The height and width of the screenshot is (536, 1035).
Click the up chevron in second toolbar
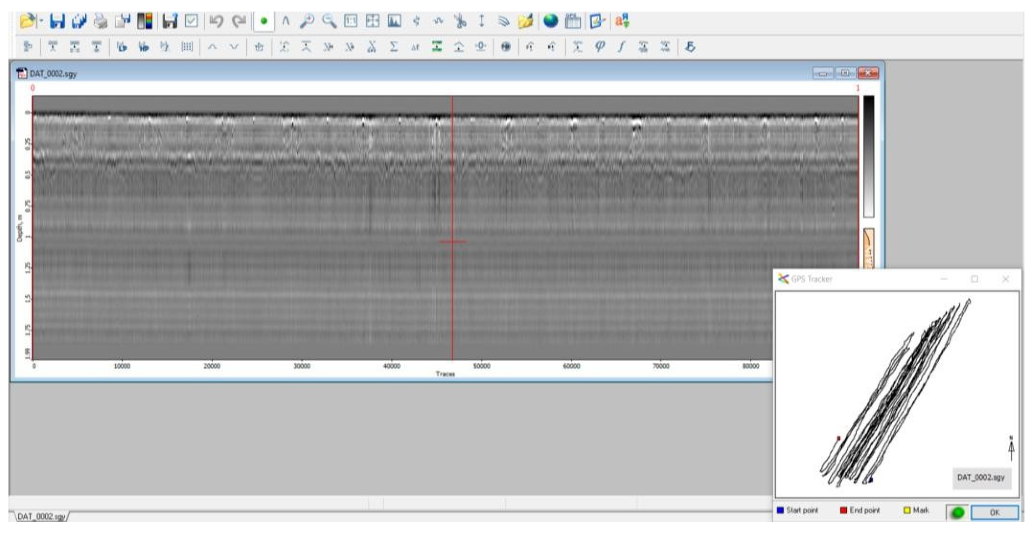(212, 47)
